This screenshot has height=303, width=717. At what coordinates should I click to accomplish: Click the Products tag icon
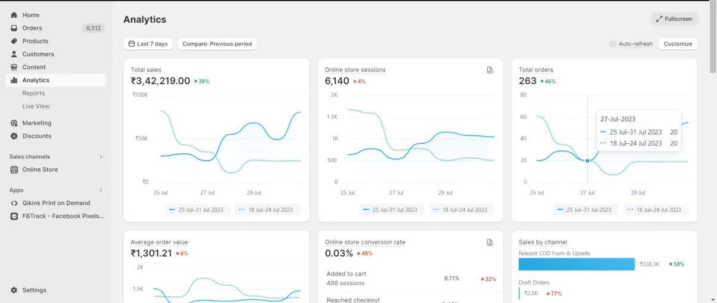click(14, 41)
